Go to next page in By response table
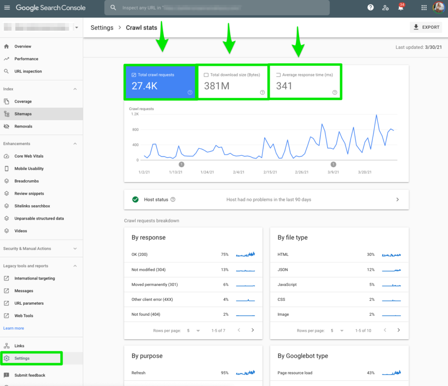This screenshot has height=386, width=448. (x=252, y=330)
